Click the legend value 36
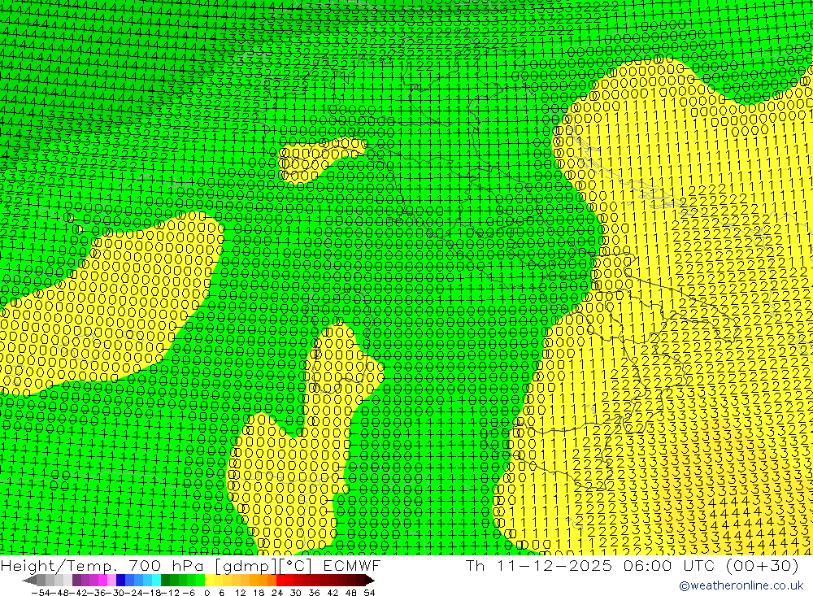 pos(314,593)
